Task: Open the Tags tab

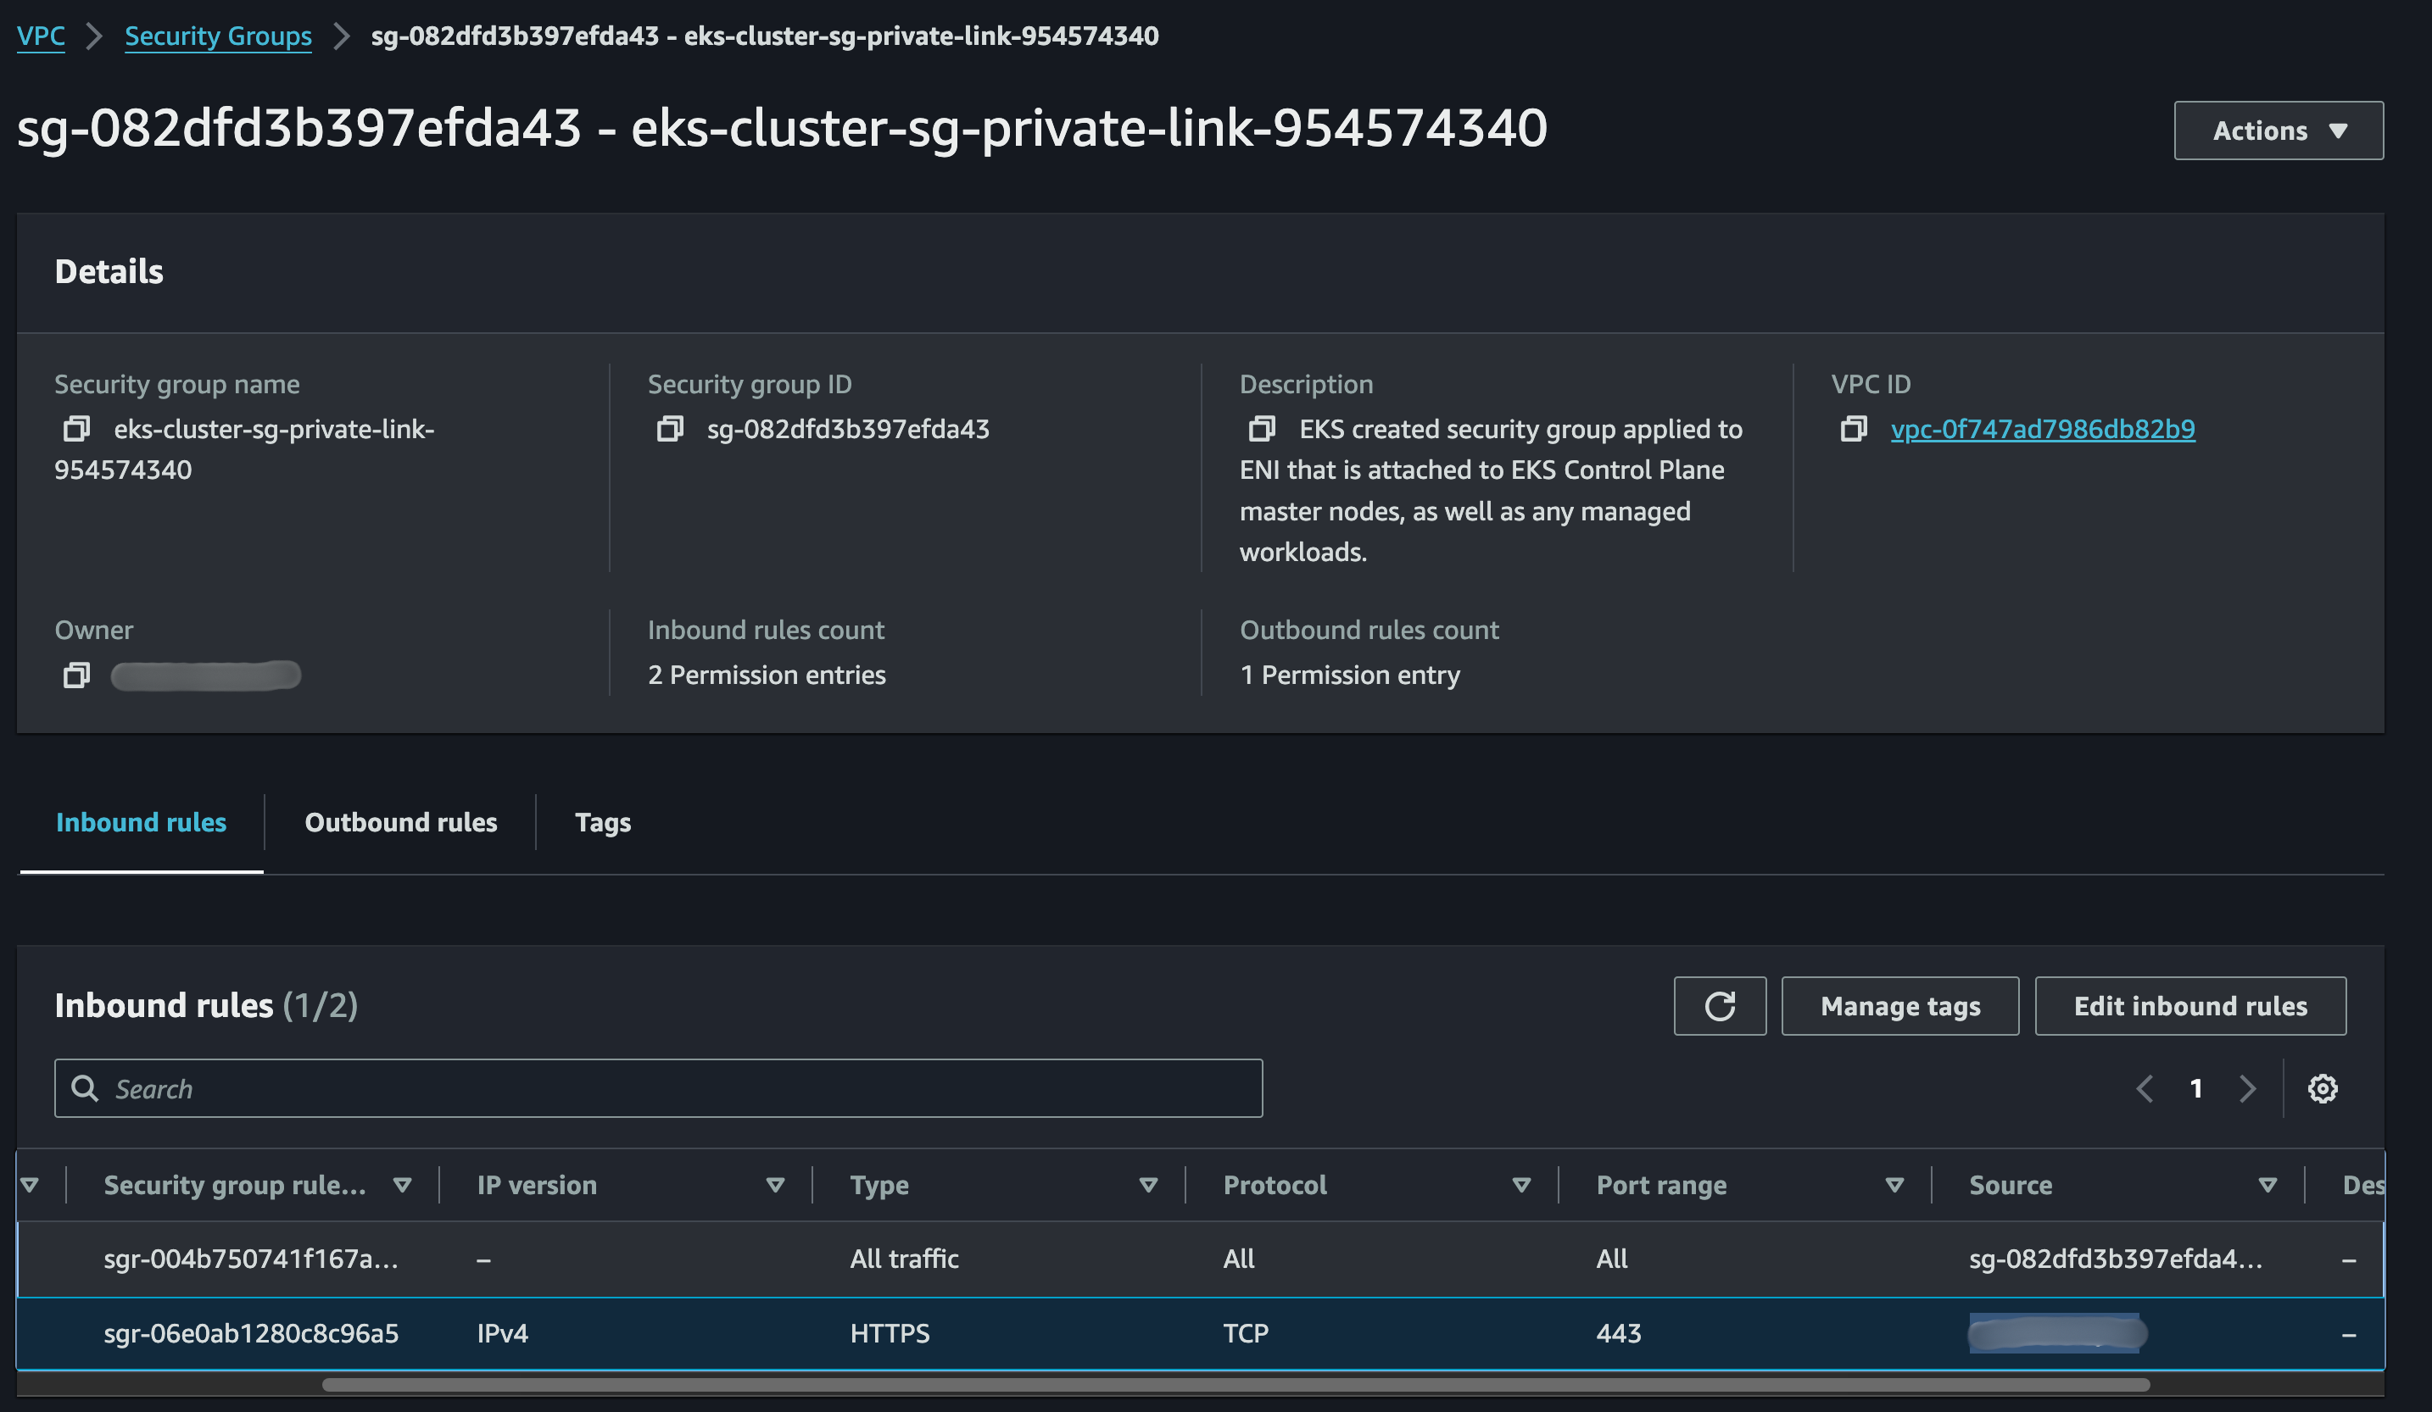Action: point(602,822)
